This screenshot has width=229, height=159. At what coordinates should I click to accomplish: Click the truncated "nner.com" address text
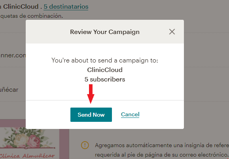[13, 55]
